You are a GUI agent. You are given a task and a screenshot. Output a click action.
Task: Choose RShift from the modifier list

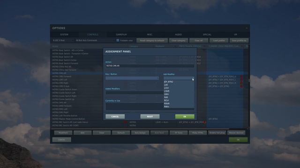(x=179, y=104)
